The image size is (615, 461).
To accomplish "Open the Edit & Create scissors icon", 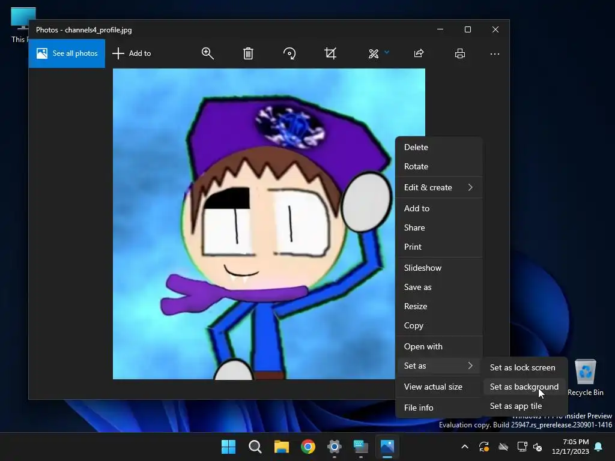I will (374, 53).
